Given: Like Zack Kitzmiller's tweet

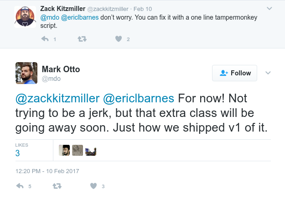Looking at the screenshot, I should (119, 39).
